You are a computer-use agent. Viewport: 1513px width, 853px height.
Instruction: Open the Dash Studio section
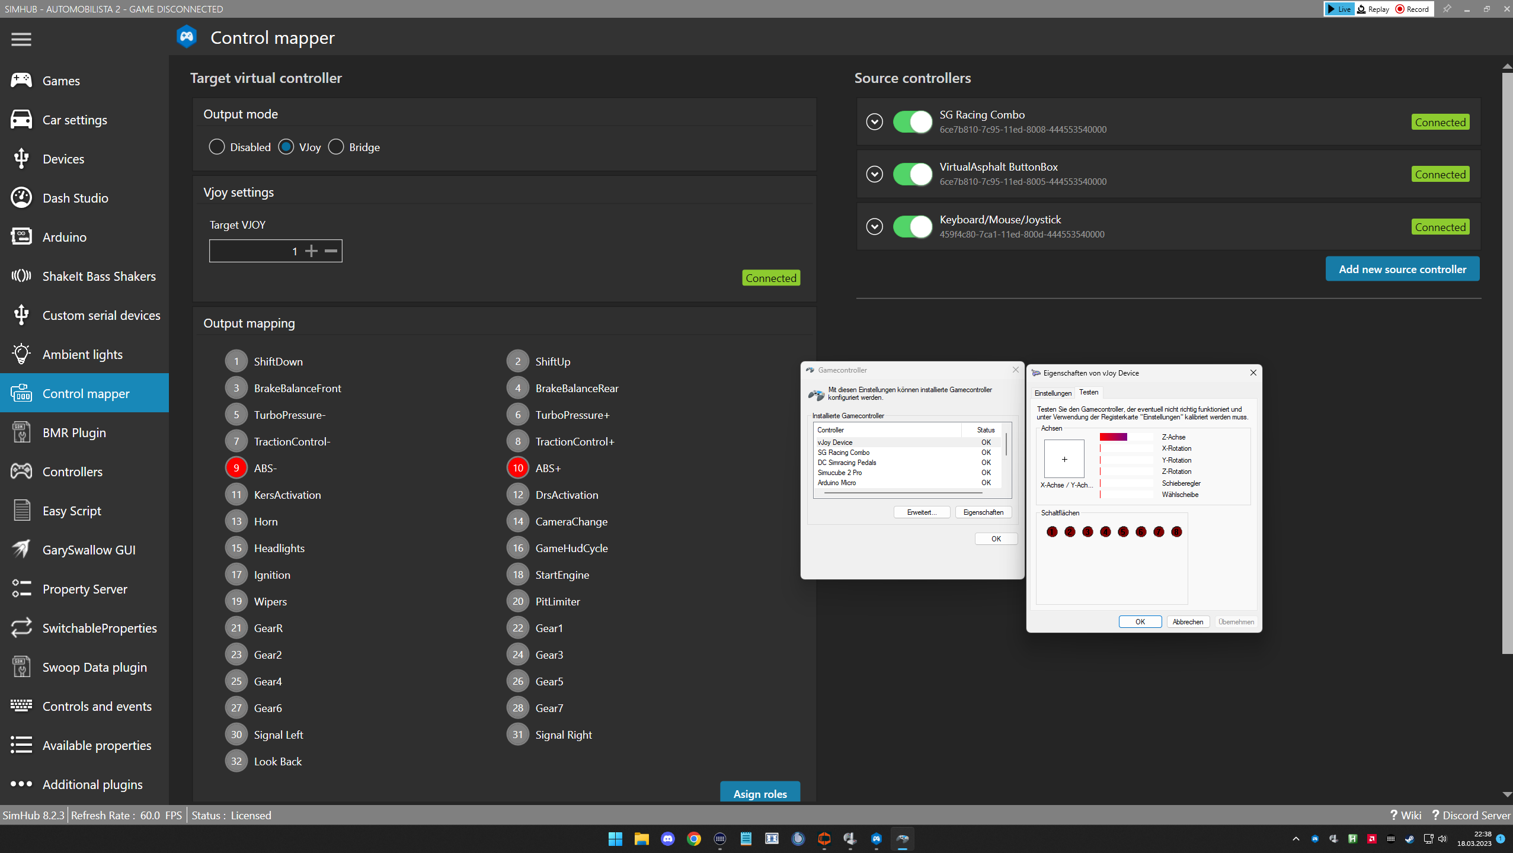75,198
